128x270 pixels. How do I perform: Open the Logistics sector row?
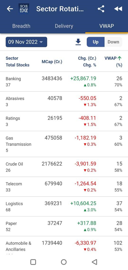point(64,207)
